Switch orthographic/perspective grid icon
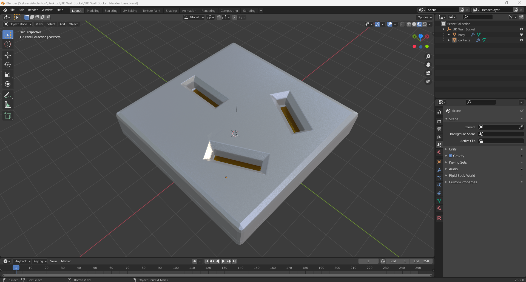This screenshot has width=526, height=282. (428, 82)
